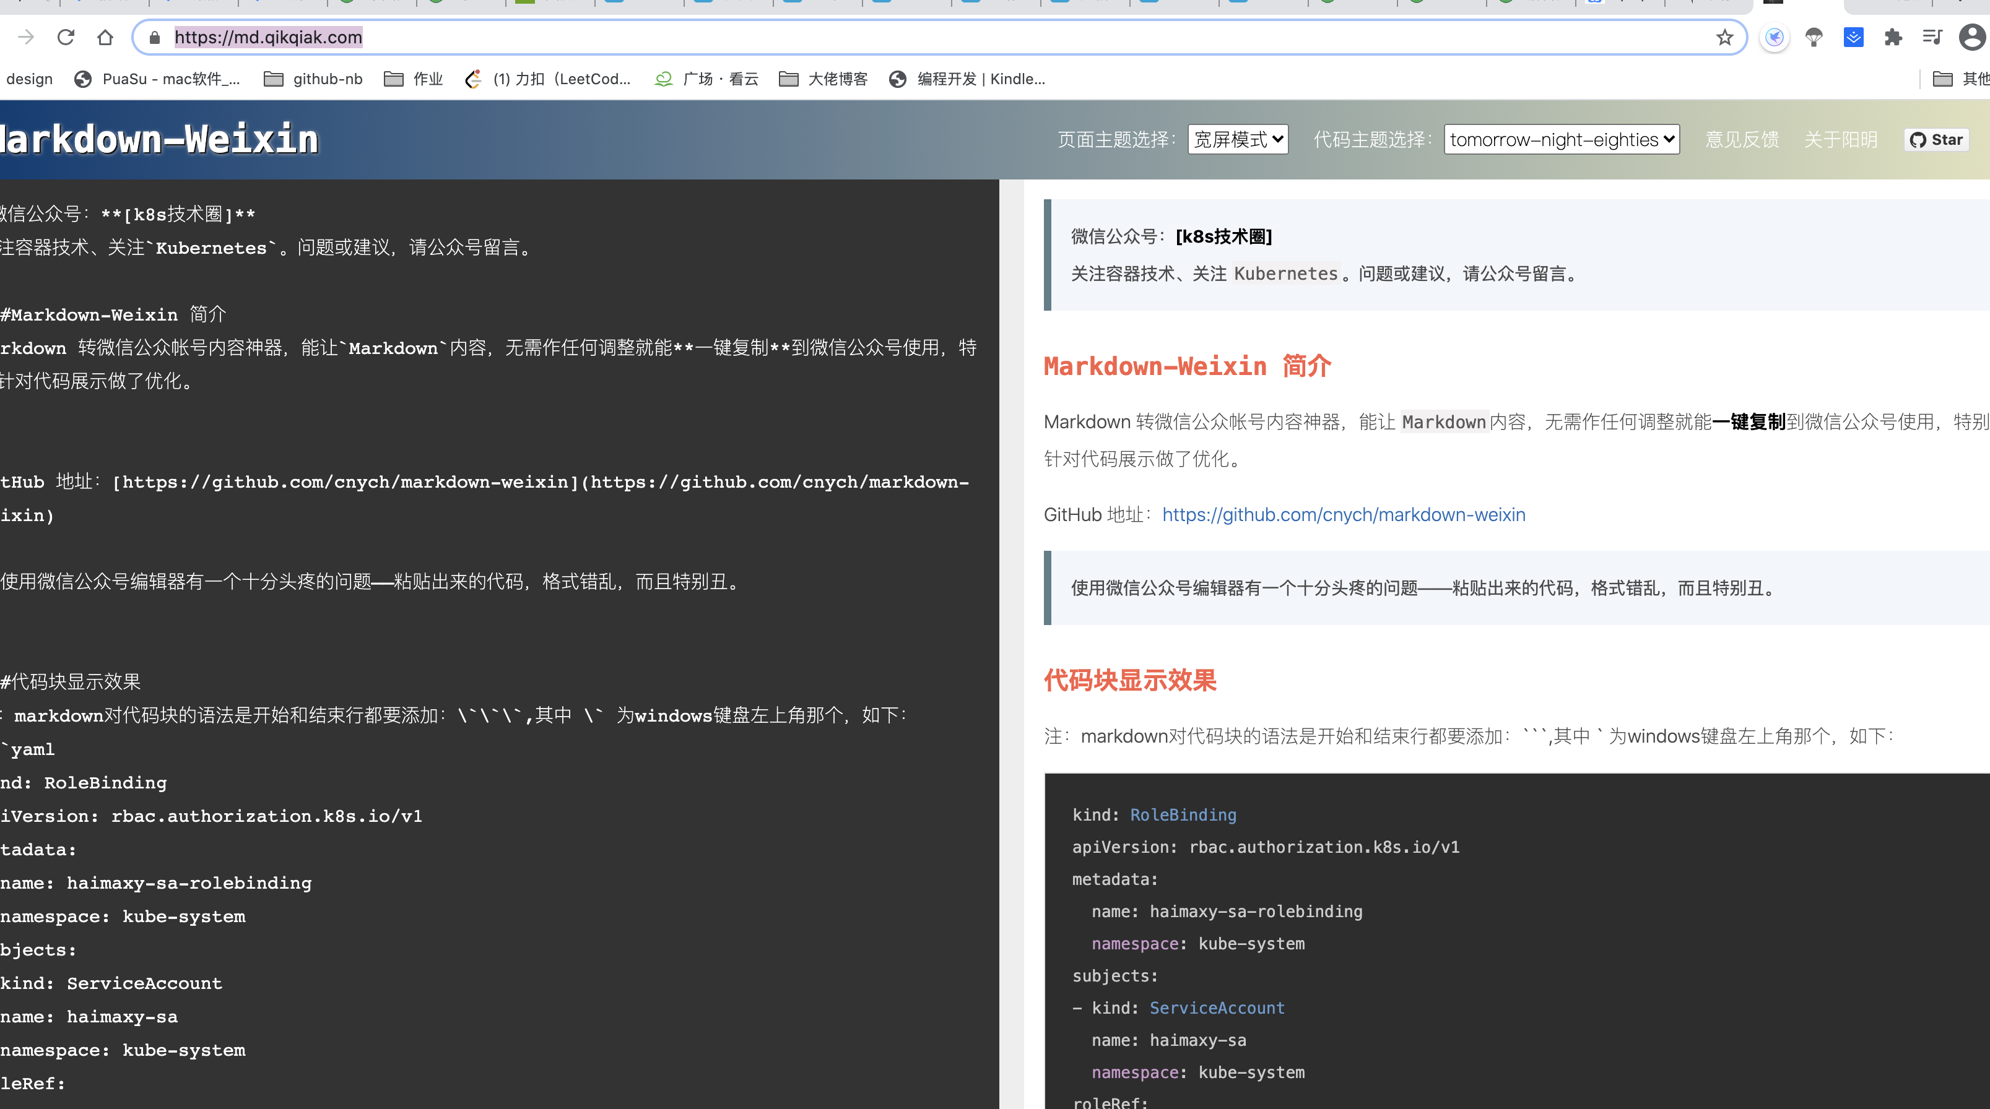The width and height of the screenshot is (1990, 1109).
Task: Open the 力扣 LeetCode bookmark
Action: pyautogui.click(x=549, y=79)
